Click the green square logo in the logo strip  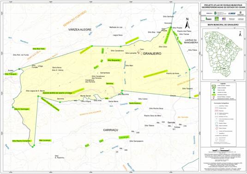coord(217,19)
